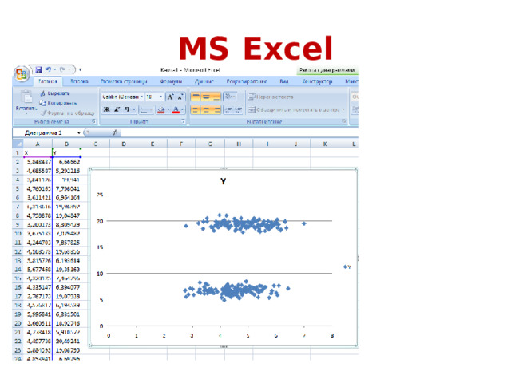Screen dimensions: 511x383
Task: Open the Шрифт group dialog launcher
Action: coord(184,121)
